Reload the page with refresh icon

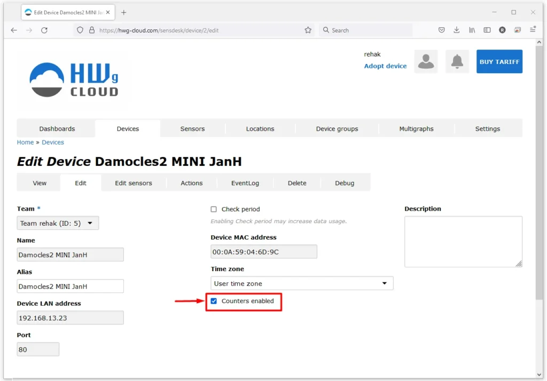[x=44, y=30]
